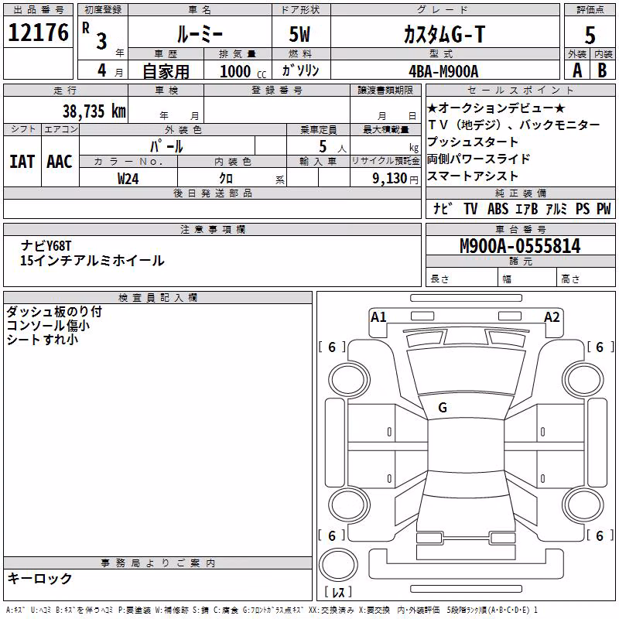The width and height of the screenshot is (619, 619).
Task: Select note ナビY68T
Action: (46, 246)
